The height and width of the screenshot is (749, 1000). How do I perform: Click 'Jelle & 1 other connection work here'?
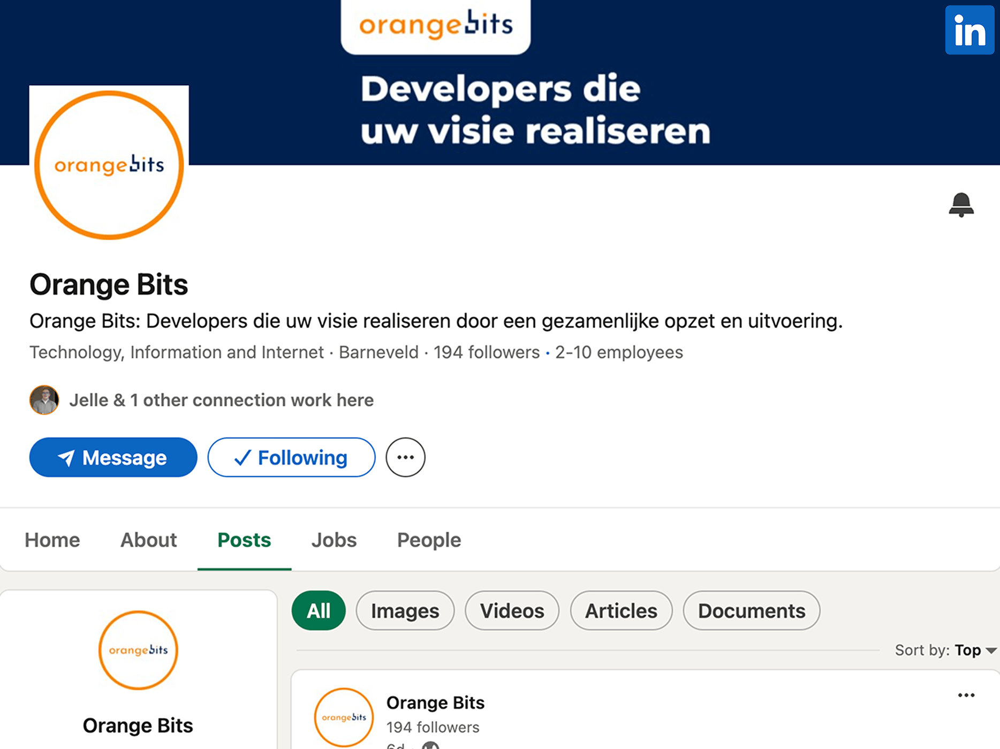point(222,400)
